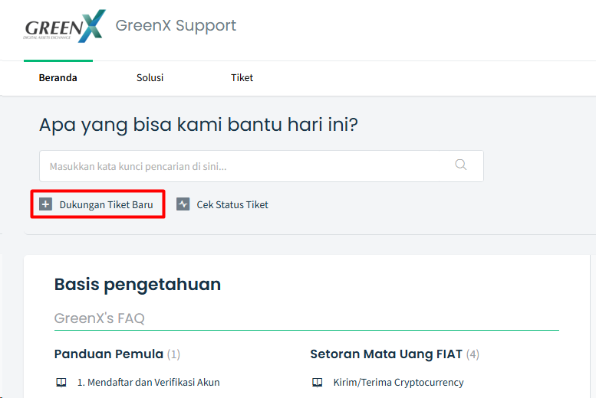This screenshot has height=398, width=596.
Task: Click the pulse icon for ticket status
Action: (183, 204)
